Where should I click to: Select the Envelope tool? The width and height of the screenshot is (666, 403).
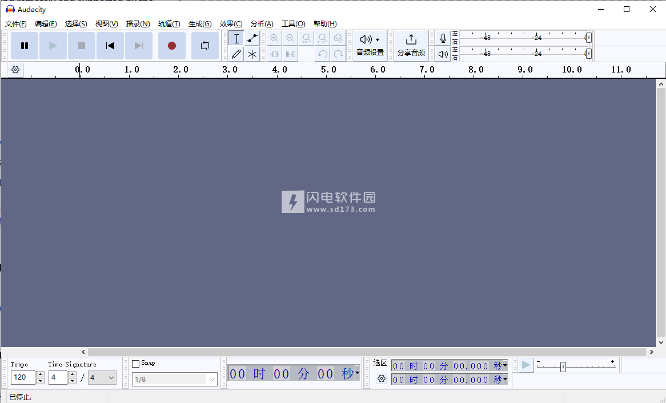252,39
